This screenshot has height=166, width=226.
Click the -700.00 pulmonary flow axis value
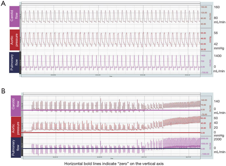tap(204, 73)
